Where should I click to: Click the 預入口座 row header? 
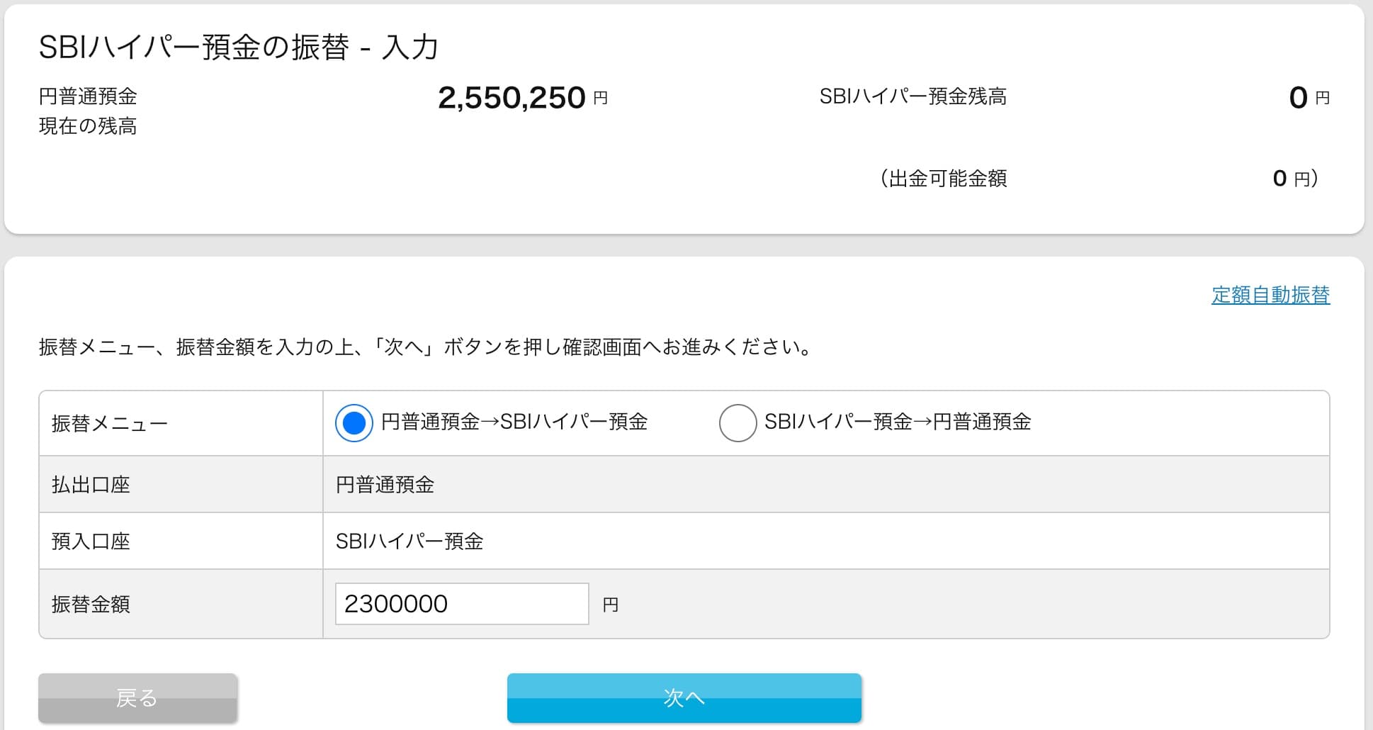pos(91,541)
